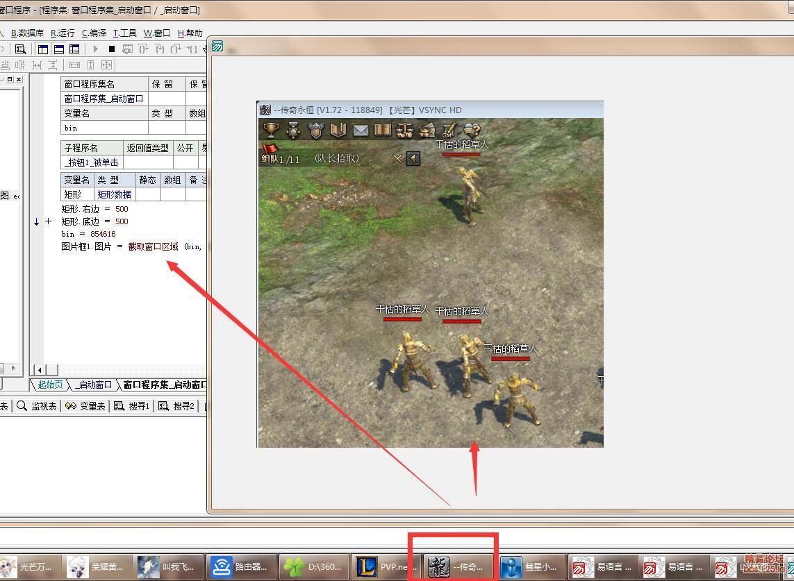Open the 搜寻1 bottom tab
Screen dimensions: 794x581
(132, 406)
